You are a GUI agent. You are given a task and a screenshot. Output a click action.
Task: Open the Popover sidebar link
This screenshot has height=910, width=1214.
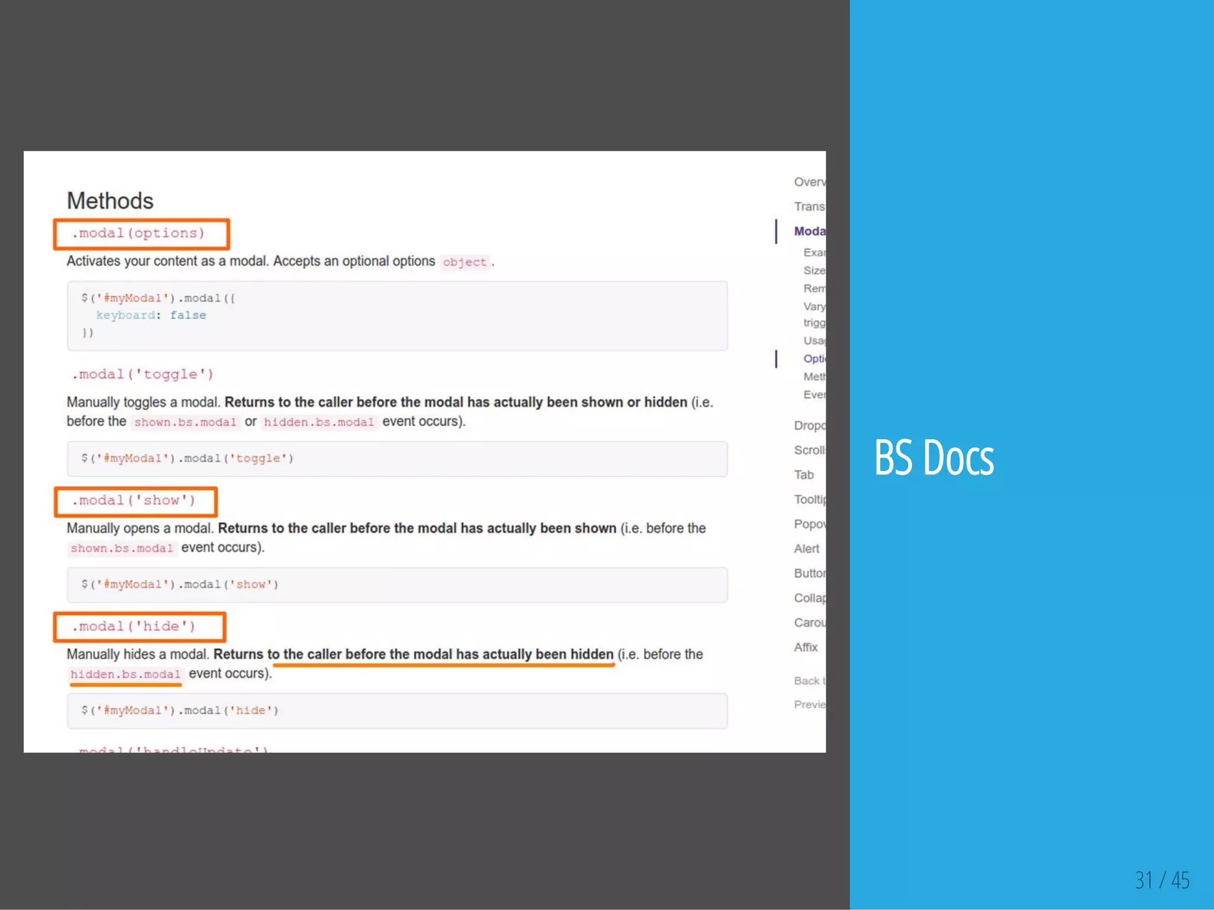tap(809, 524)
